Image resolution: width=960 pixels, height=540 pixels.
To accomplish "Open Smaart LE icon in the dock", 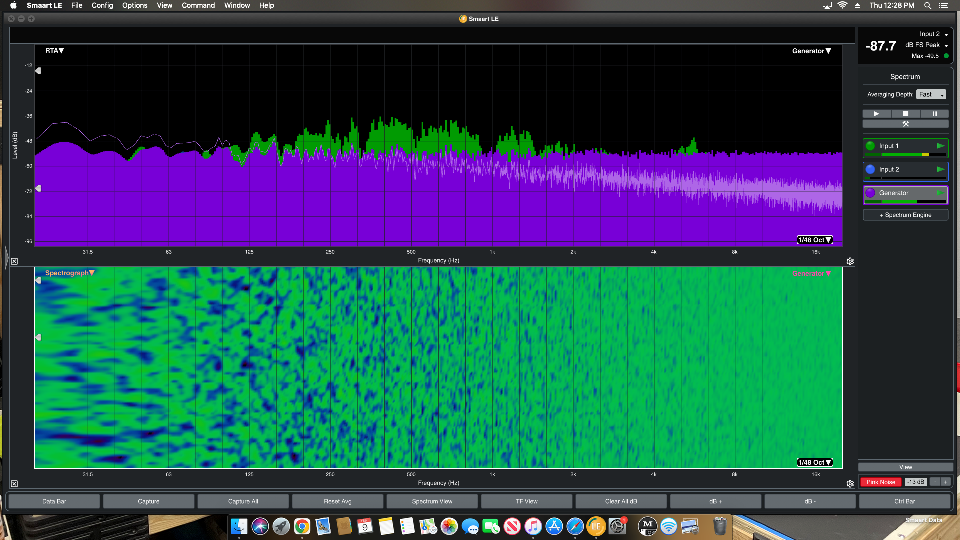I will 596,526.
